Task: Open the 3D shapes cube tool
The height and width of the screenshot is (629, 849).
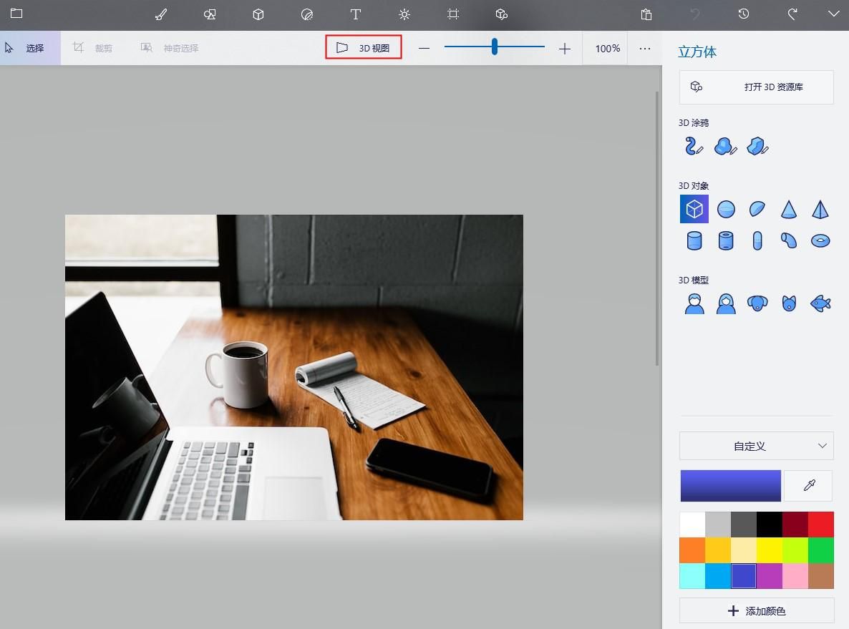Action: pos(258,14)
